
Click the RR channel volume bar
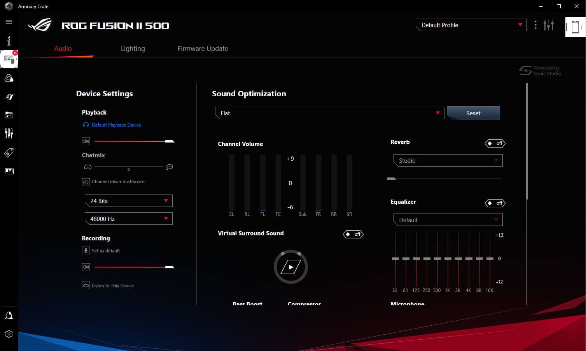coord(334,182)
